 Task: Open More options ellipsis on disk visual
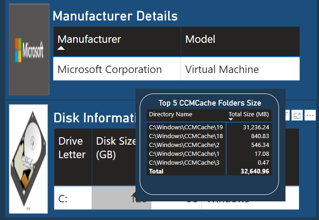[310, 115]
